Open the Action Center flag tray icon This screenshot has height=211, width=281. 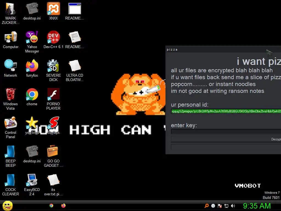pos(220,206)
